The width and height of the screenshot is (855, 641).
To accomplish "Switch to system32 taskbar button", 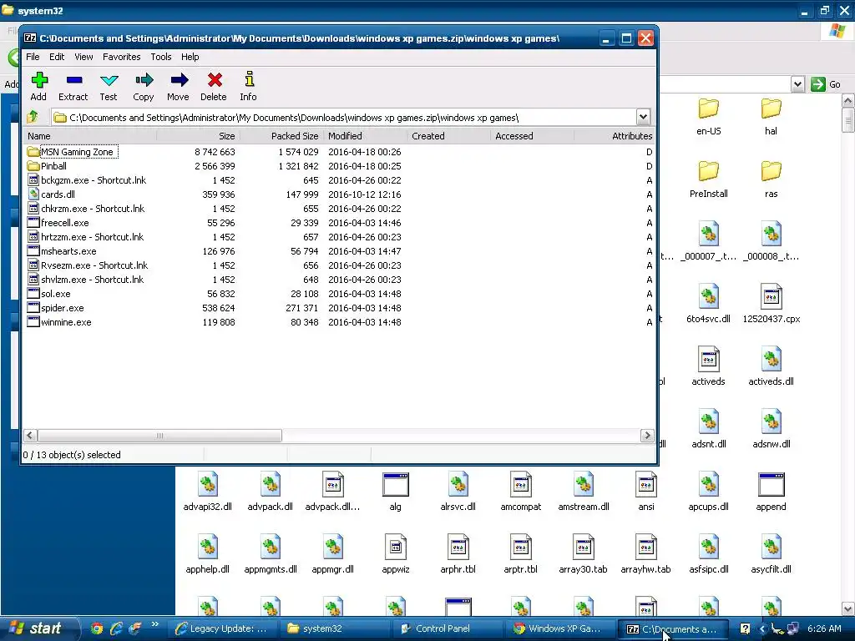I will 334,628.
